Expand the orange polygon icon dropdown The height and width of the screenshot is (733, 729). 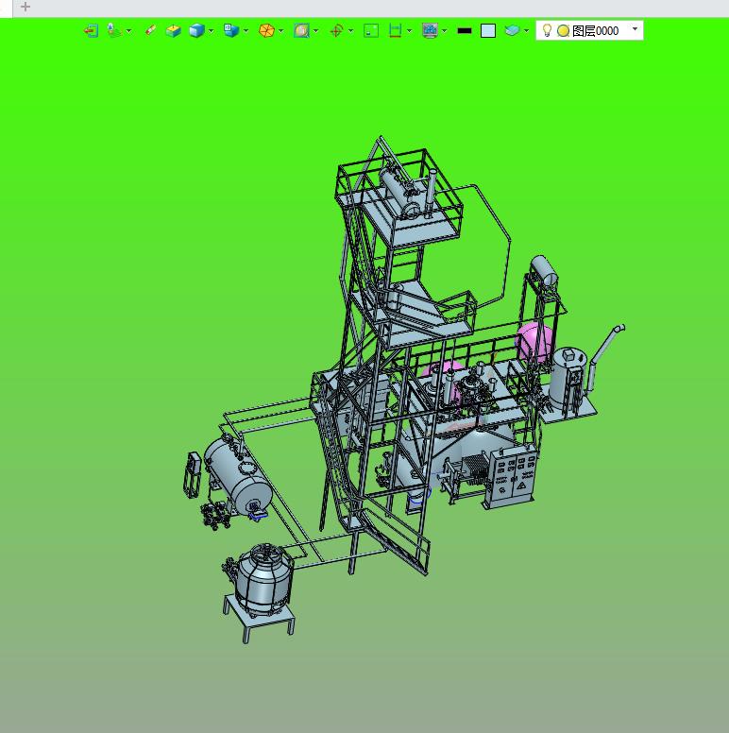click(280, 31)
